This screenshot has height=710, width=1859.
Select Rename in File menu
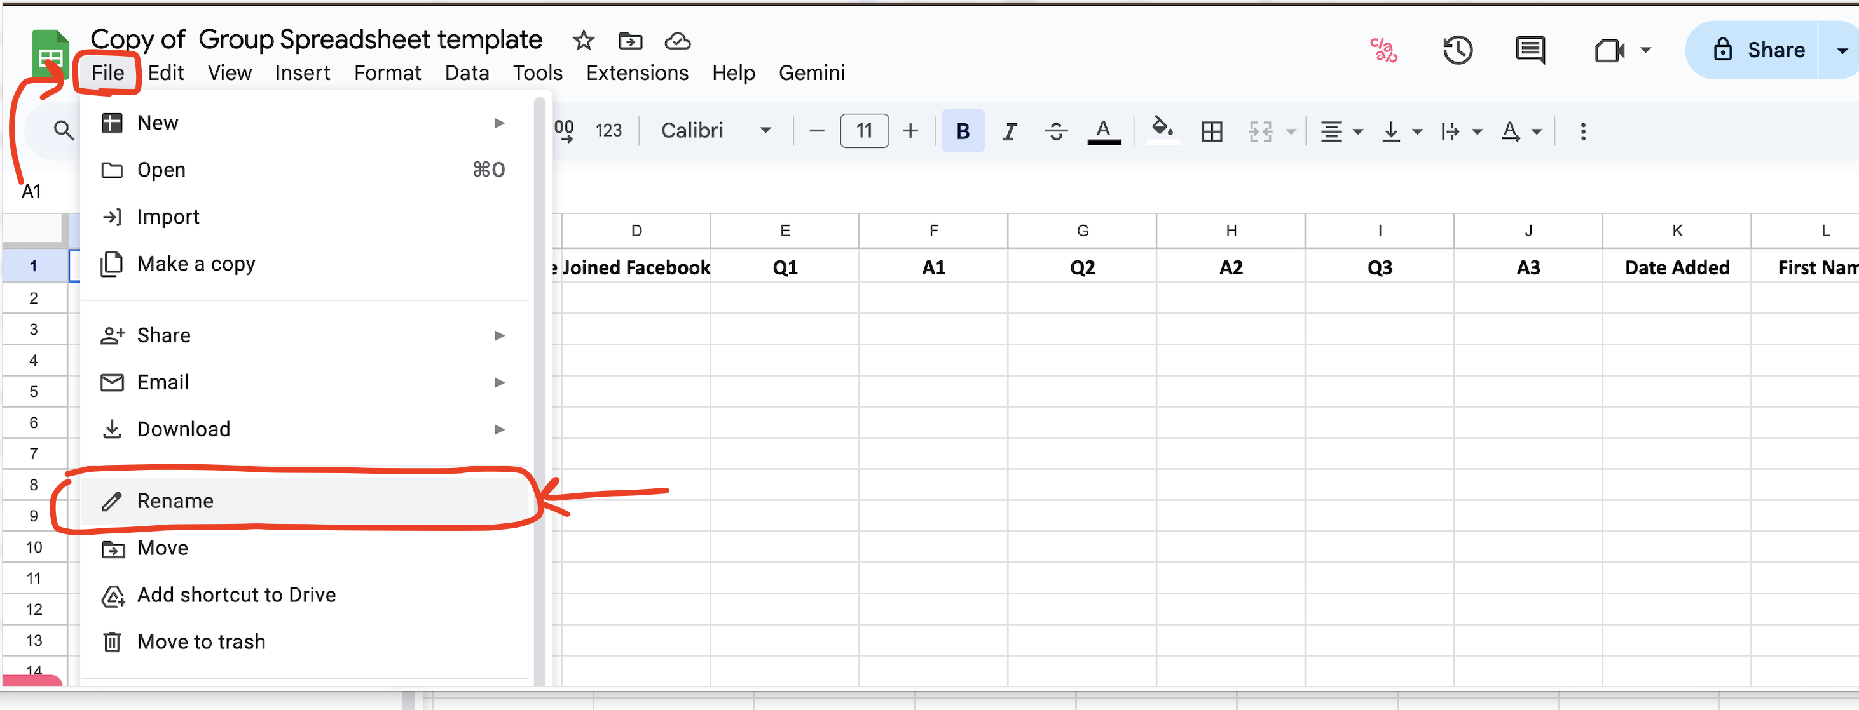pos(175,501)
